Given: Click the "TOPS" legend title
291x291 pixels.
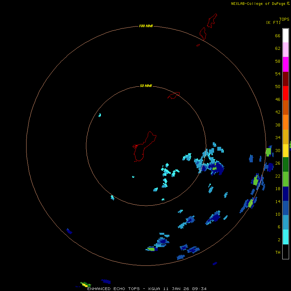Looking at the screenshot, I should 284,19.
